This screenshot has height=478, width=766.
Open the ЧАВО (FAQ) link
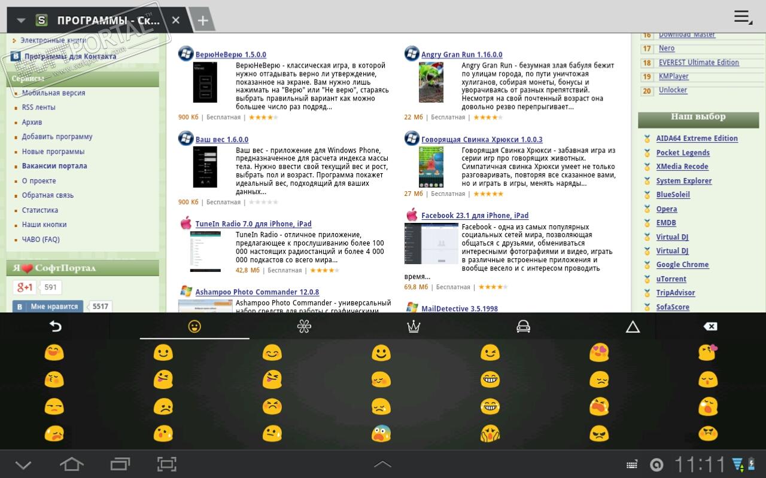point(41,240)
